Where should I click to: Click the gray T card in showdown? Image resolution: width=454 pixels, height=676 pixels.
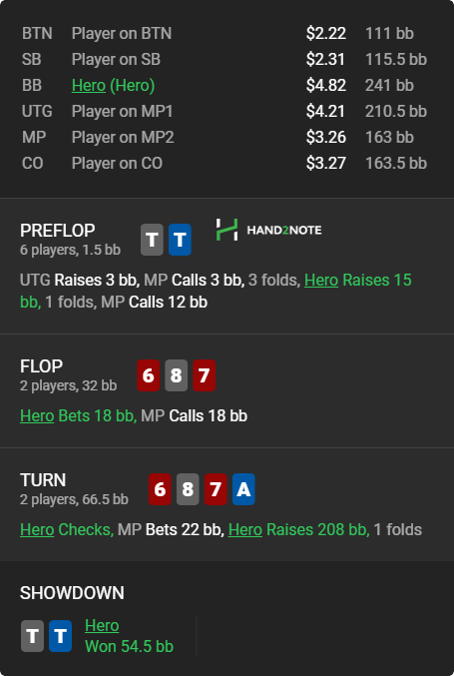point(32,636)
